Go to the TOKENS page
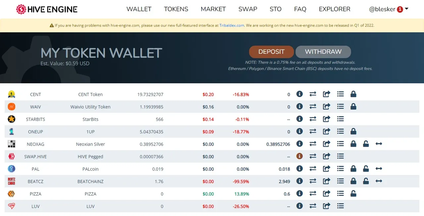Viewport: 424px width, 216px height. (x=176, y=9)
